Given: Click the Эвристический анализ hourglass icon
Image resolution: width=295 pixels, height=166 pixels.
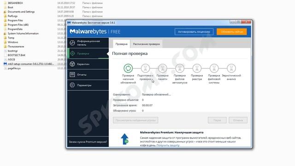Looking at the screenshot, I should click(x=231, y=68).
